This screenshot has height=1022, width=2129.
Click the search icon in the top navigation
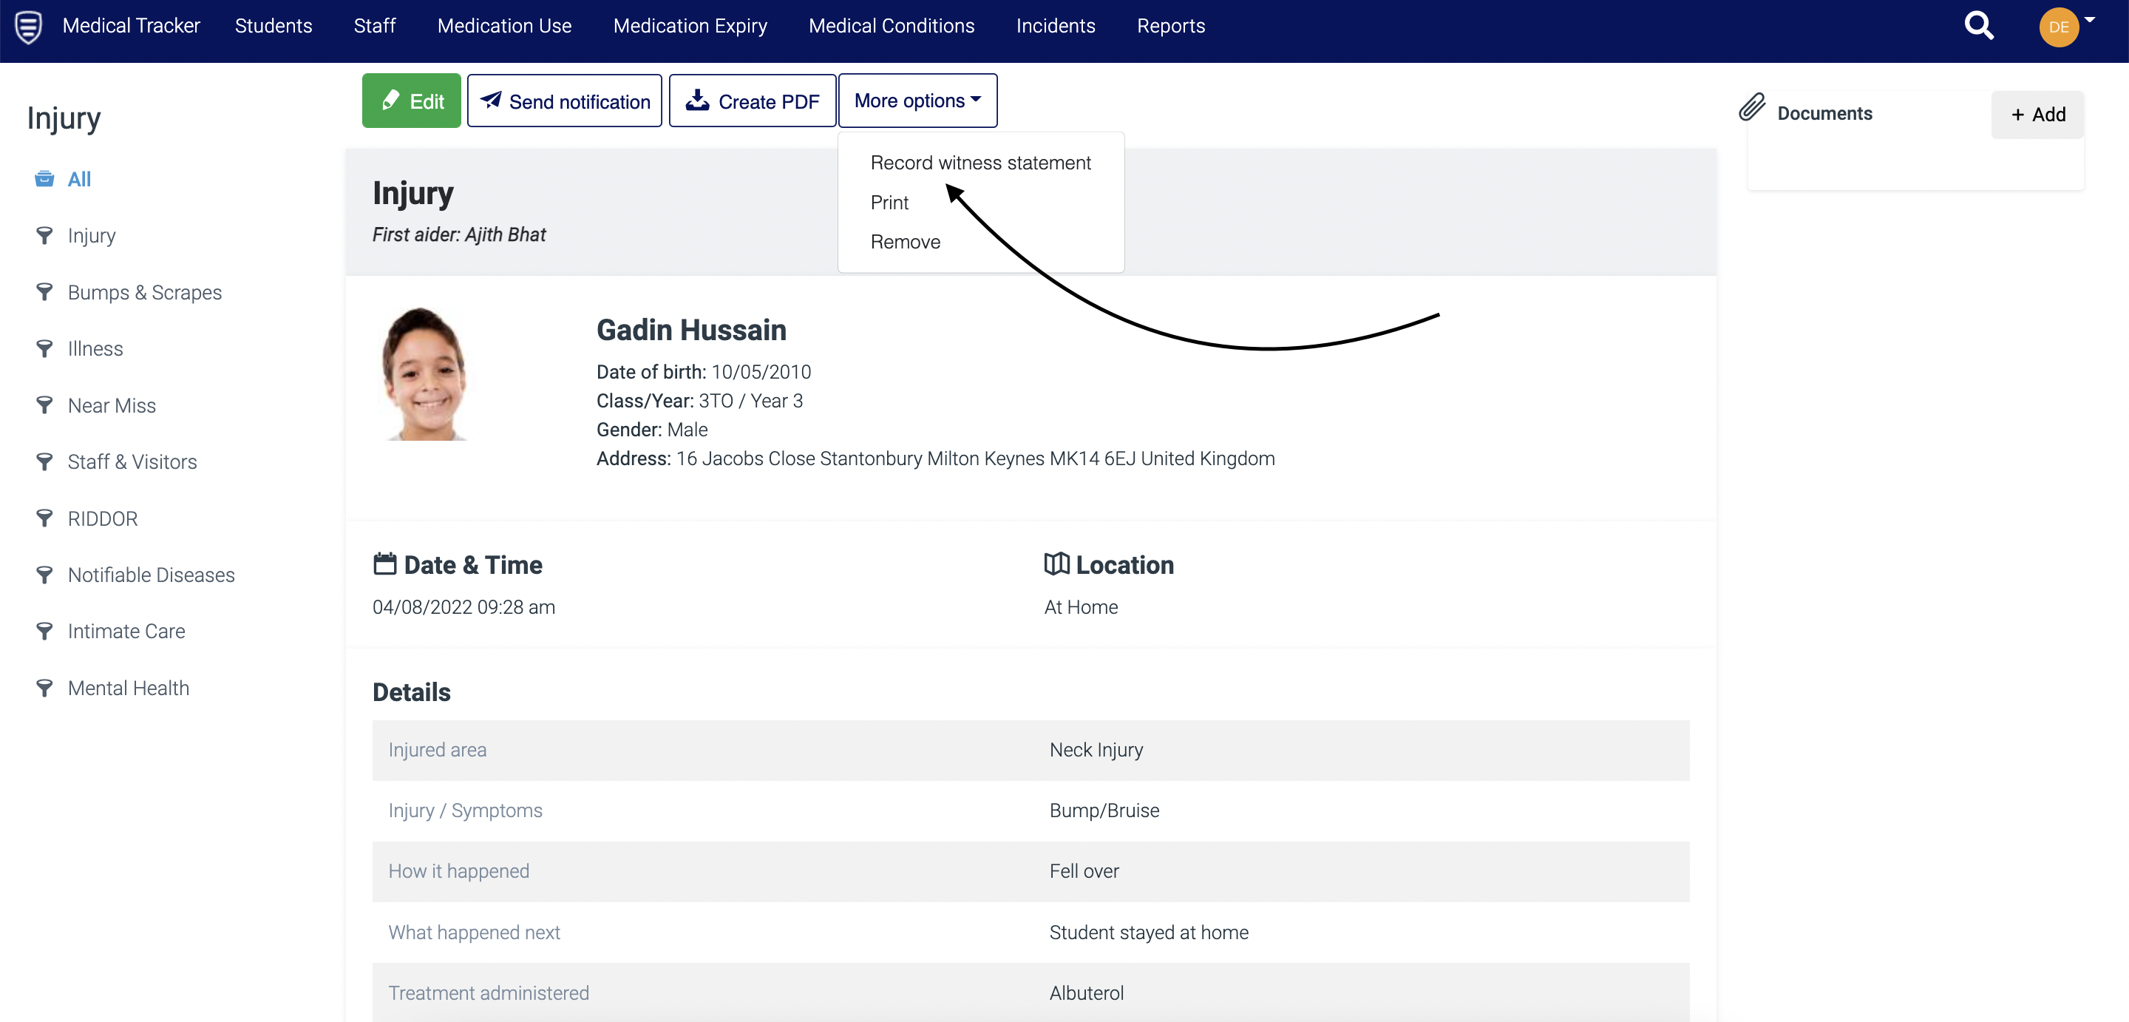point(1978,26)
